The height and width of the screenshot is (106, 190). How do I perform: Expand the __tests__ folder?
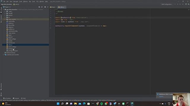[x=5, y=11]
